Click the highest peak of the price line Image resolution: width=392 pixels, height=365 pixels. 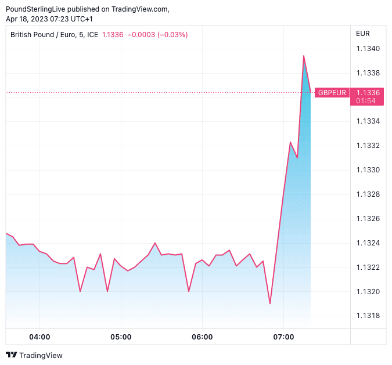pos(303,56)
